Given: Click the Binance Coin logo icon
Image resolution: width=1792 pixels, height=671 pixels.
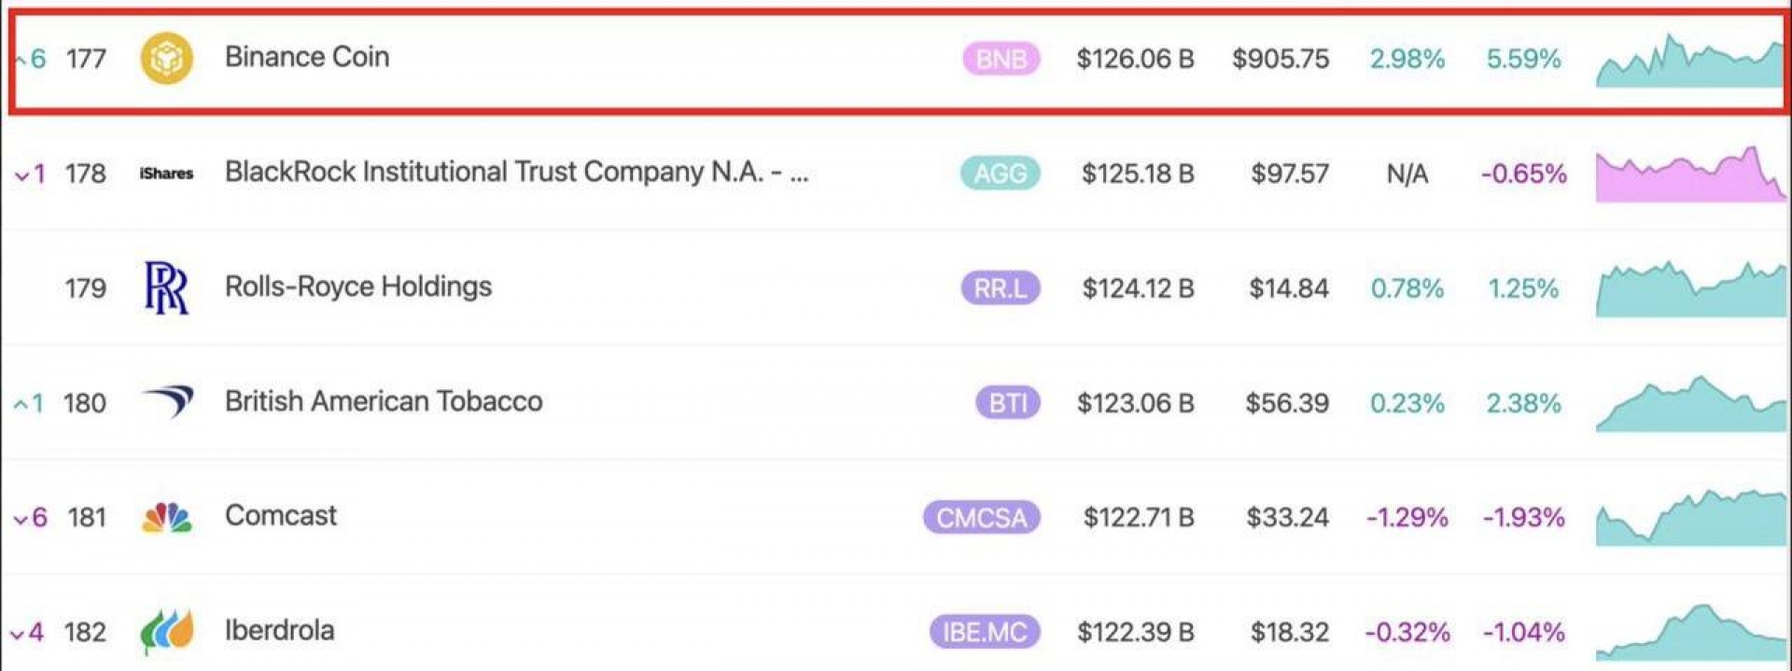Looking at the screenshot, I should pos(166,58).
